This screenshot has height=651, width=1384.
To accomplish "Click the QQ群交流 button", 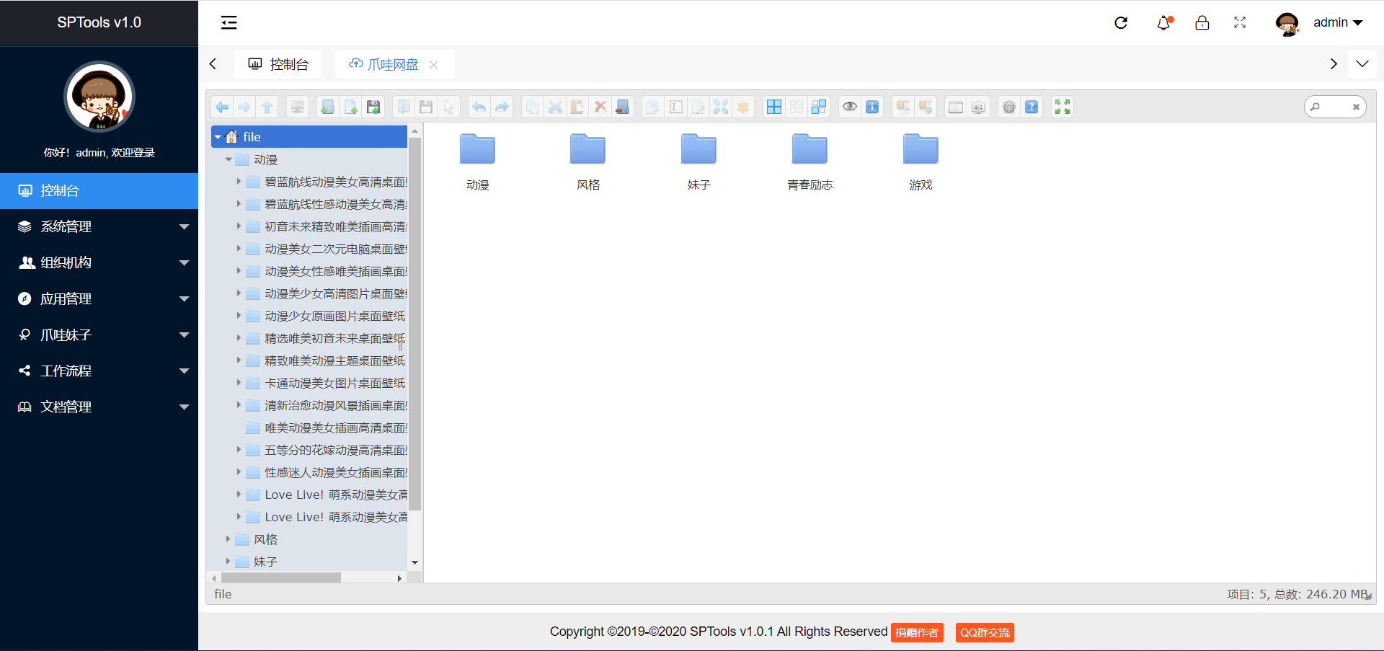I will [985, 633].
